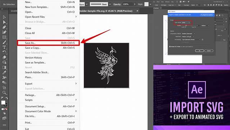Cancel the JPEG Options dialog

pyautogui.click(x=209, y=51)
